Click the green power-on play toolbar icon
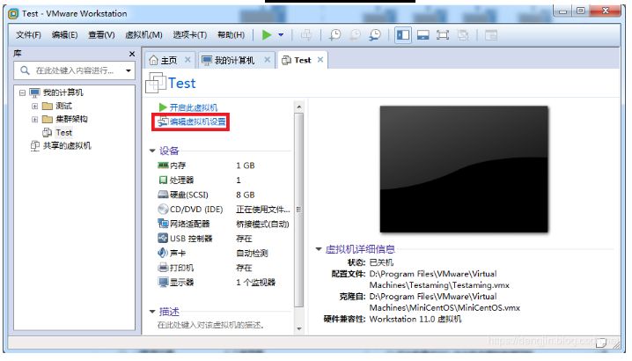 pyautogui.click(x=267, y=35)
